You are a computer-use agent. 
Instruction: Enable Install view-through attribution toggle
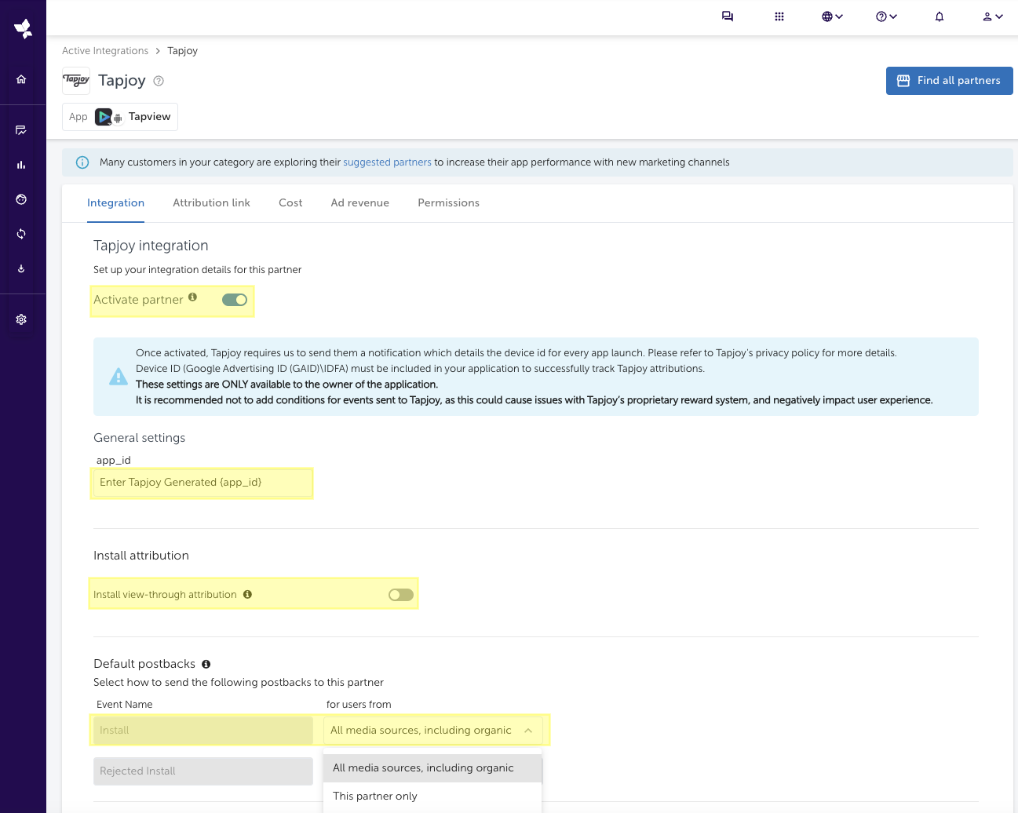[401, 595]
